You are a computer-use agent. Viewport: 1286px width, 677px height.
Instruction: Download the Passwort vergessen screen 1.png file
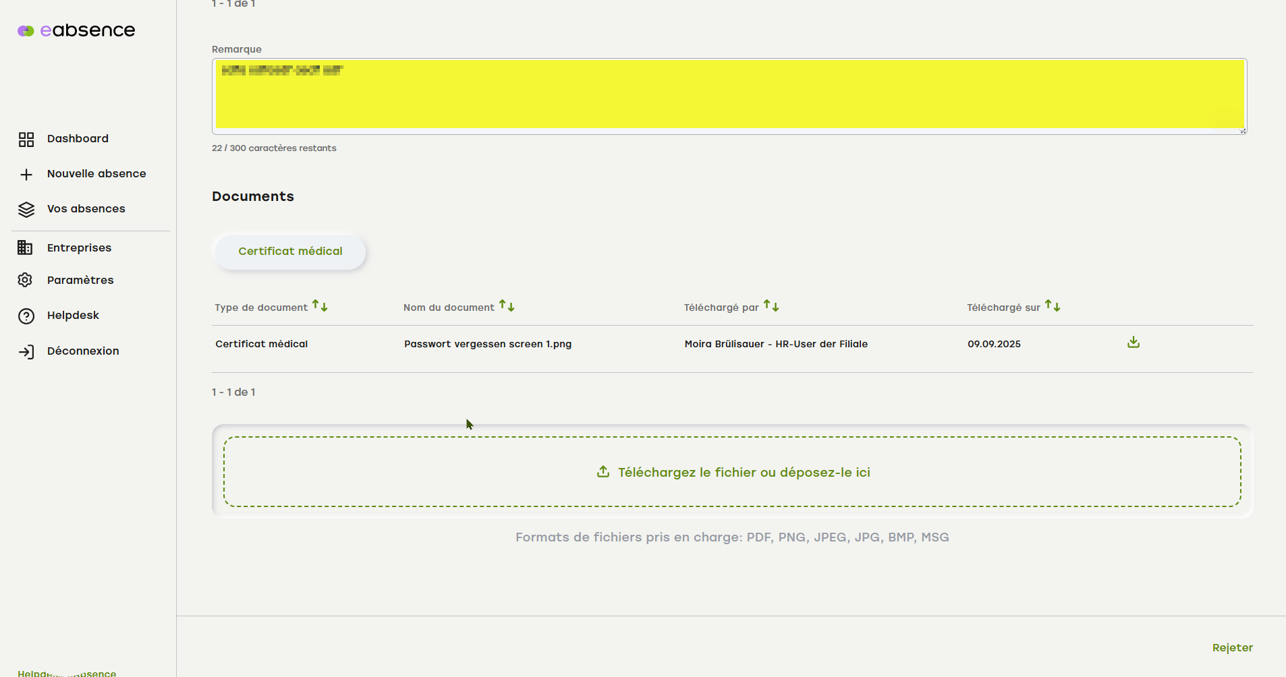click(x=1133, y=343)
